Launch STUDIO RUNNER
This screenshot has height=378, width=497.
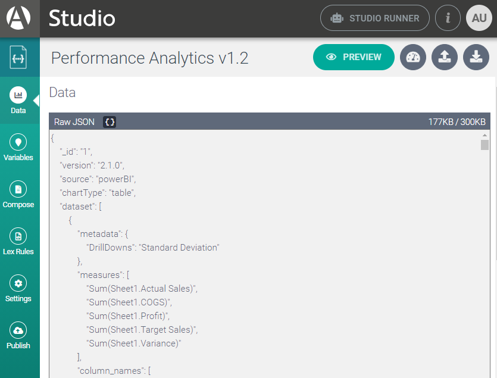click(374, 18)
